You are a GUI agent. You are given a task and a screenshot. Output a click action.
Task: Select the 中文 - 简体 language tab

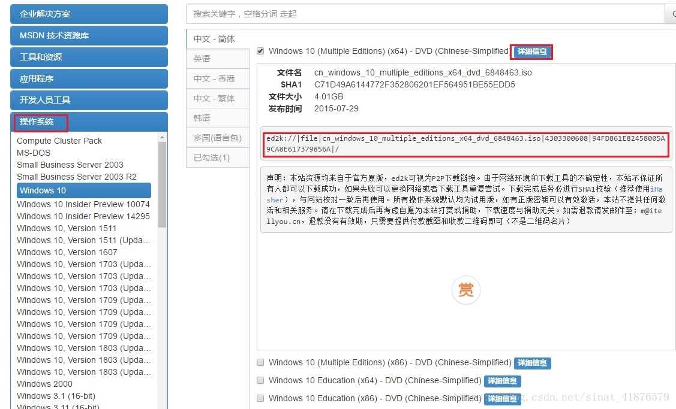pyautogui.click(x=218, y=39)
